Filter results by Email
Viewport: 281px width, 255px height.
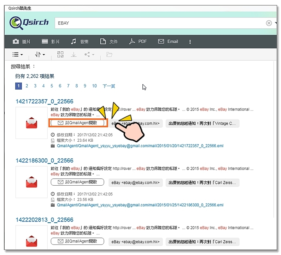coord(168,42)
